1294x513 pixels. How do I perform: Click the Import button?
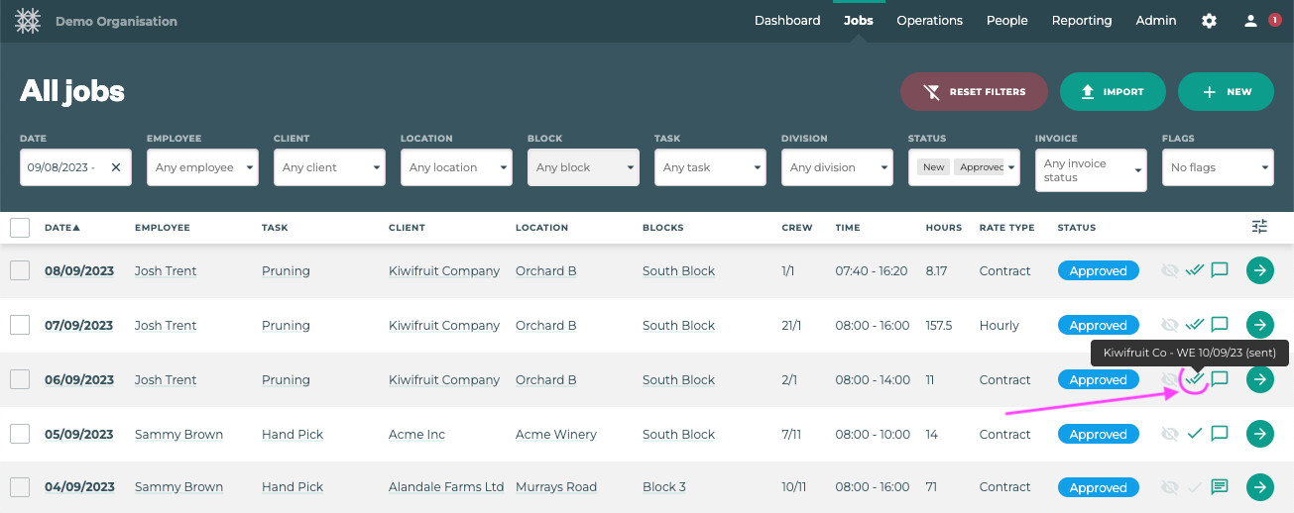(1111, 92)
